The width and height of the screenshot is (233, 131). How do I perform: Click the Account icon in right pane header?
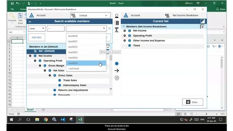[x=126, y=15]
